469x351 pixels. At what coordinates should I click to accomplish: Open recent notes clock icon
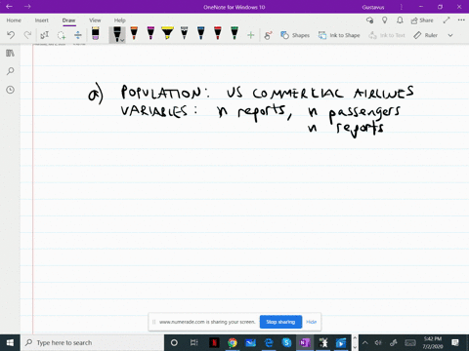click(x=10, y=90)
